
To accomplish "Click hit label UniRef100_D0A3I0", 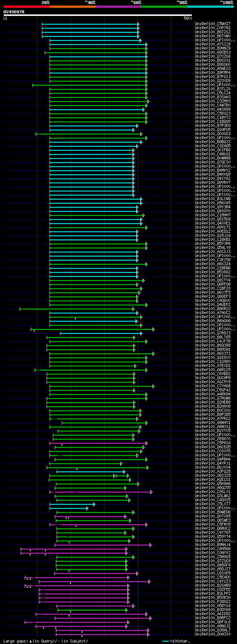I will (213, 634).
